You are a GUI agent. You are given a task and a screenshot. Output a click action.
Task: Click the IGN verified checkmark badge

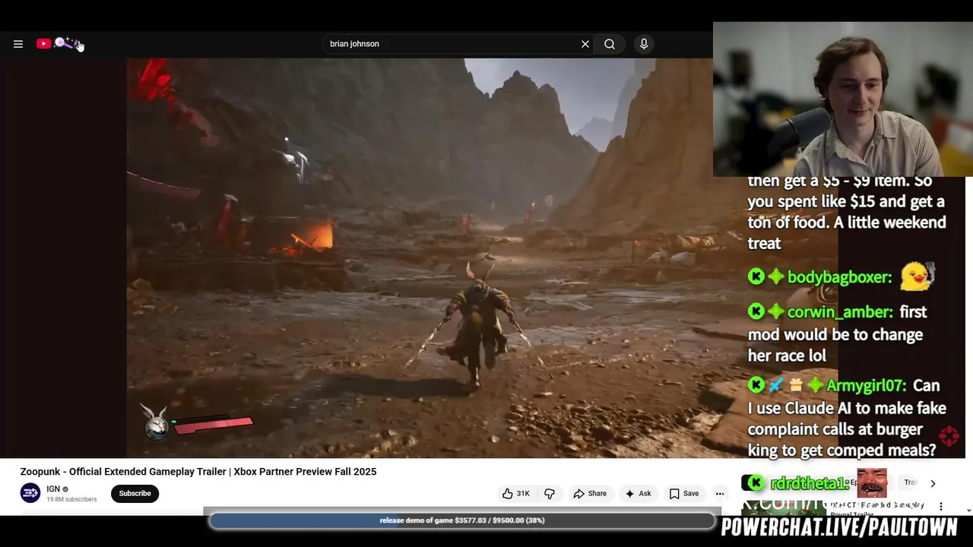coord(65,489)
